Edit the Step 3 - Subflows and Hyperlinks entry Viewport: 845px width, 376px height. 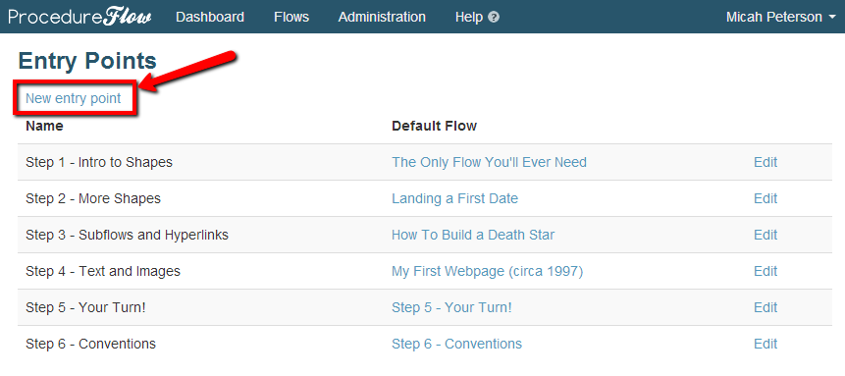click(766, 236)
